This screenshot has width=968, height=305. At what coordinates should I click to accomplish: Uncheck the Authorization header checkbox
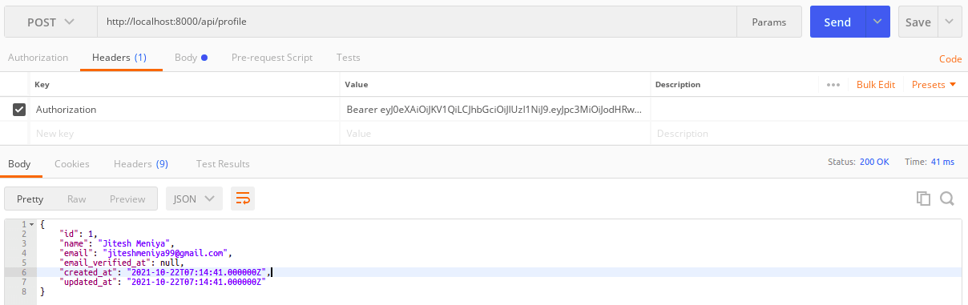tap(19, 110)
